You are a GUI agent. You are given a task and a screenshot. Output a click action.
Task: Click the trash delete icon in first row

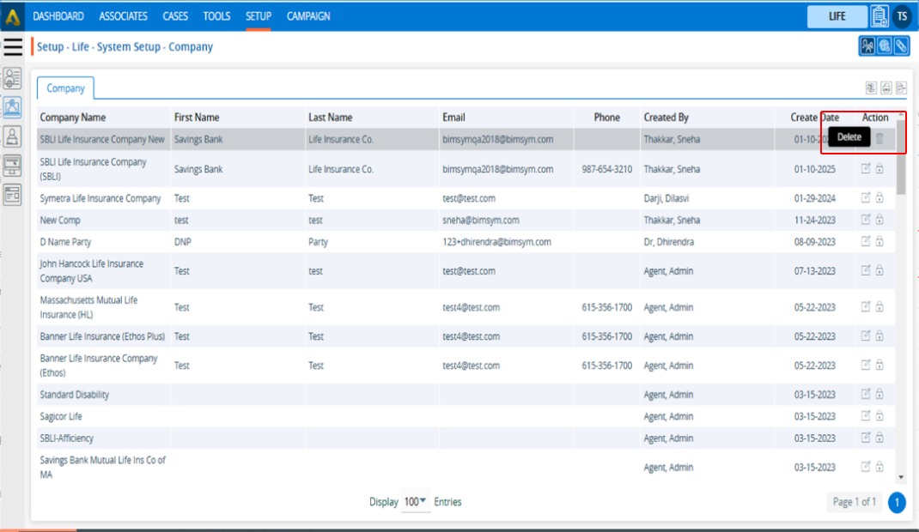[879, 139]
